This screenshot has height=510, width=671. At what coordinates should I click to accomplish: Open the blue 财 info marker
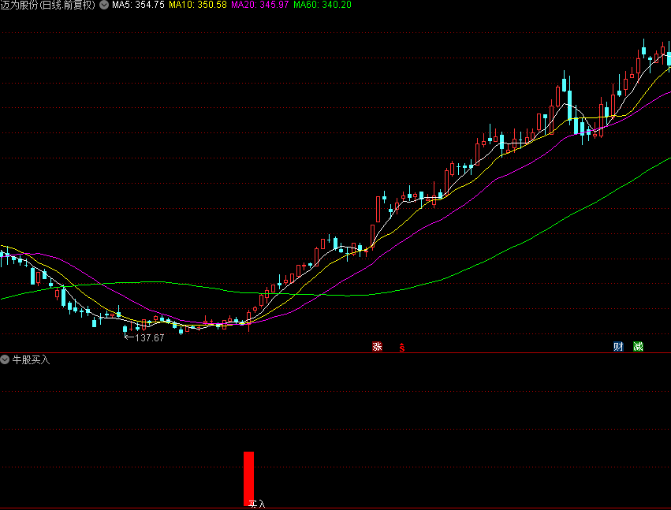(x=618, y=347)
